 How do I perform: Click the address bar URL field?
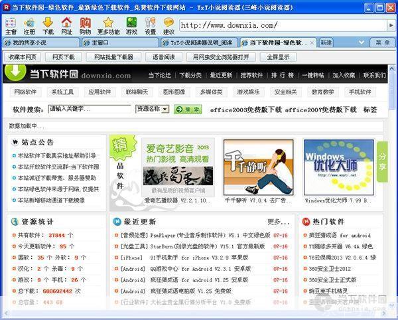[x=283, y=25]
